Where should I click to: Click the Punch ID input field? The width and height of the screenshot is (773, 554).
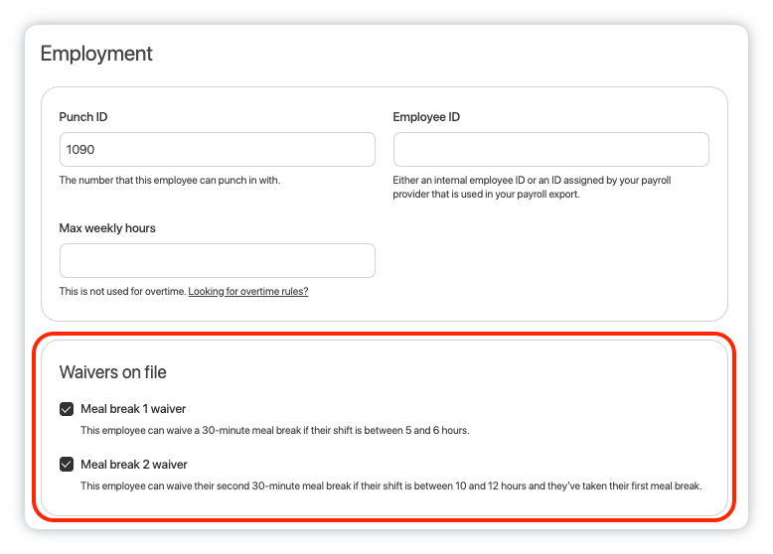pos(217,149)
